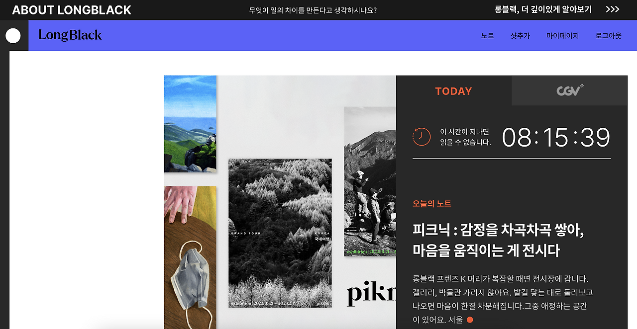This screenshot has height=329, width=637.
Task: Click the face mask photo
Action: pyautogui.click(x=190, y=257)
